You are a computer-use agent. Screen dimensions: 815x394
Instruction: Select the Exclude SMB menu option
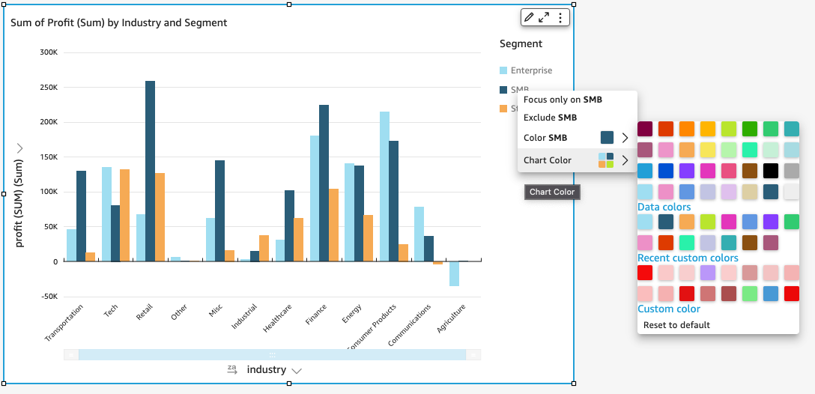click(550, 118)
